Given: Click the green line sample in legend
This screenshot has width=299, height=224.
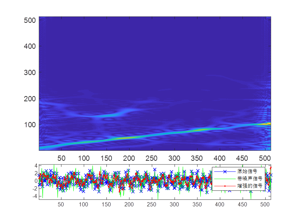Looking at the screenshot, I should 224,179.
